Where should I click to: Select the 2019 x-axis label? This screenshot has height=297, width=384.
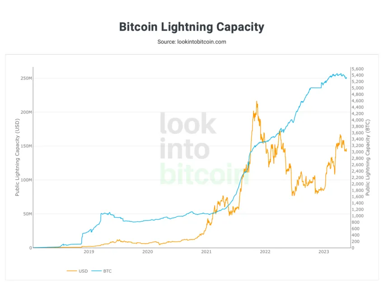pos(89,252)
